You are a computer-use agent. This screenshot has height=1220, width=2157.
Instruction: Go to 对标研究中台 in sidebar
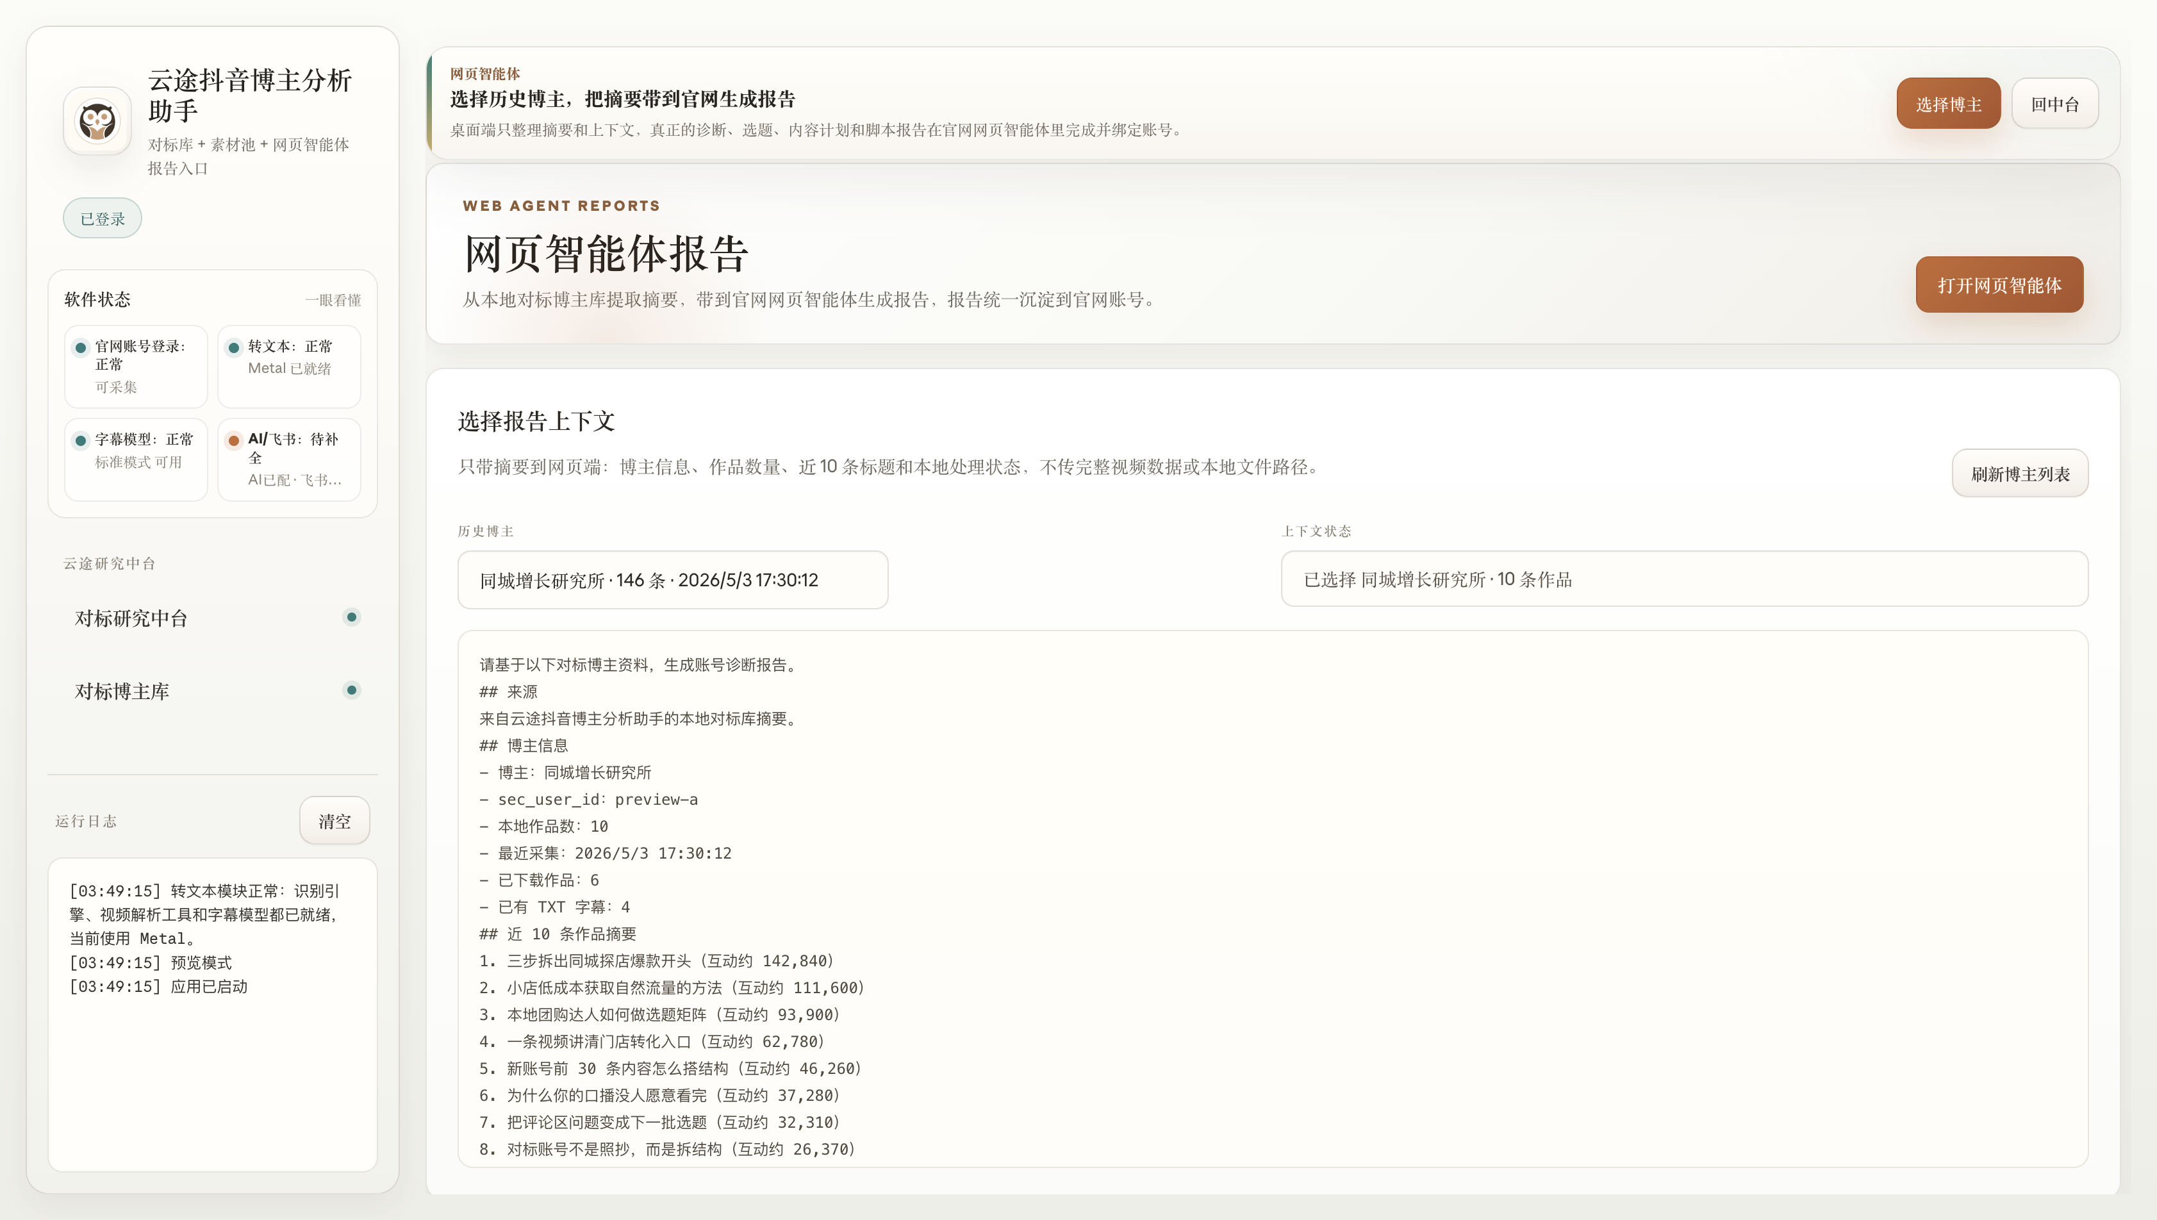(213, 618)
